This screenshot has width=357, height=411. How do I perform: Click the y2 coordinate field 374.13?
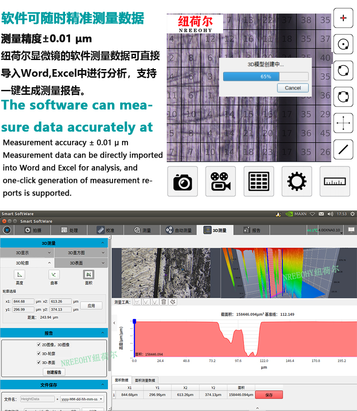61,309
